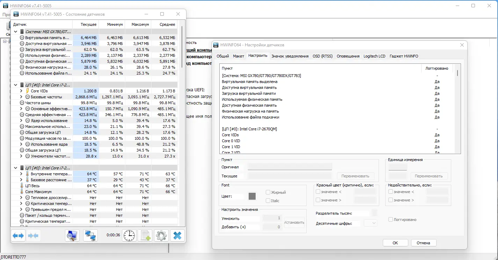Click the clock icon beside the 0:00:36 timer
Viewport: 498px width, 260px height.
tap(129, 236)
